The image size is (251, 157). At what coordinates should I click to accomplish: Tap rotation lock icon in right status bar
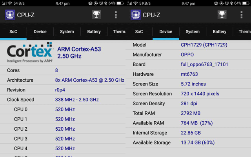coord(221,3)
